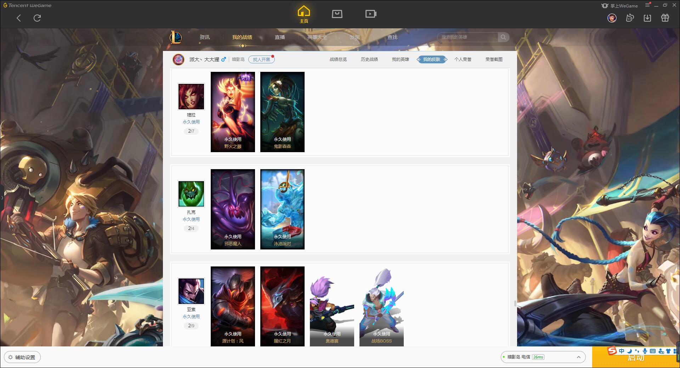
Task: Click the magnifier search button
Action: tap(503, 37)
